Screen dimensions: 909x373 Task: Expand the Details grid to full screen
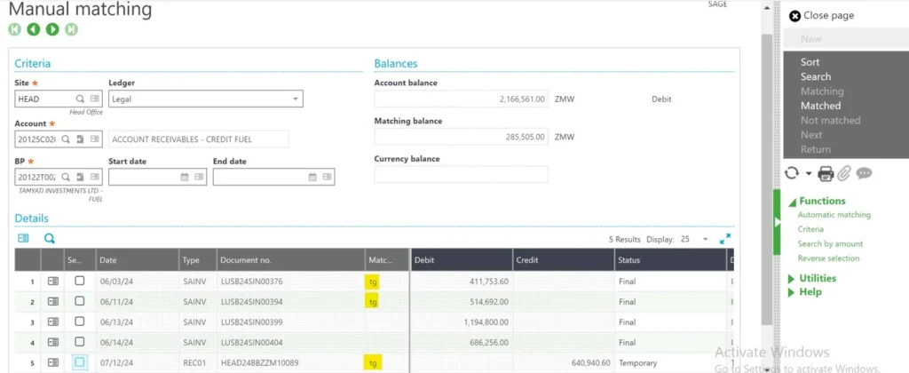725,239
